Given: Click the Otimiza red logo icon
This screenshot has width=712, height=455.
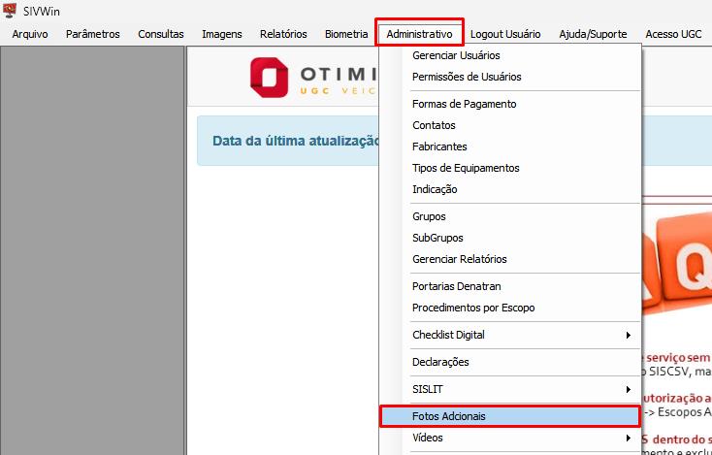Looking at the screenshot, I should click(269, 78).
